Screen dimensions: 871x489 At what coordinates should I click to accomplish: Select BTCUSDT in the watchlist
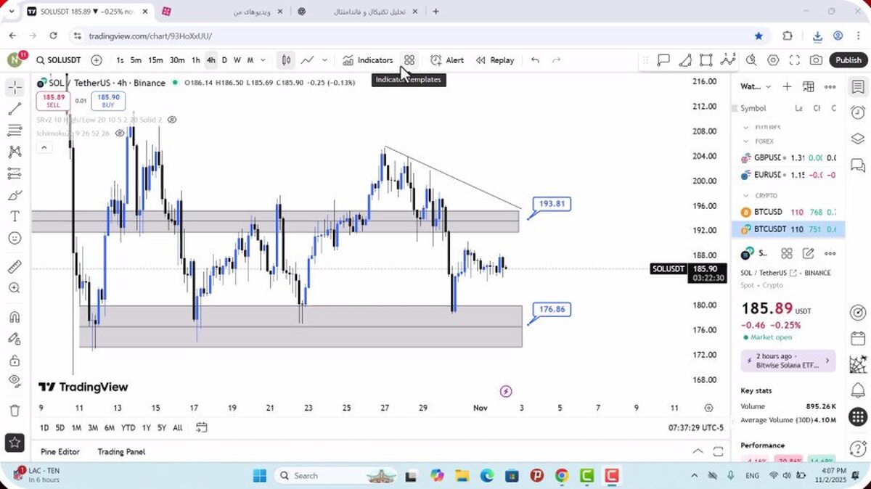tap(788, 229)
